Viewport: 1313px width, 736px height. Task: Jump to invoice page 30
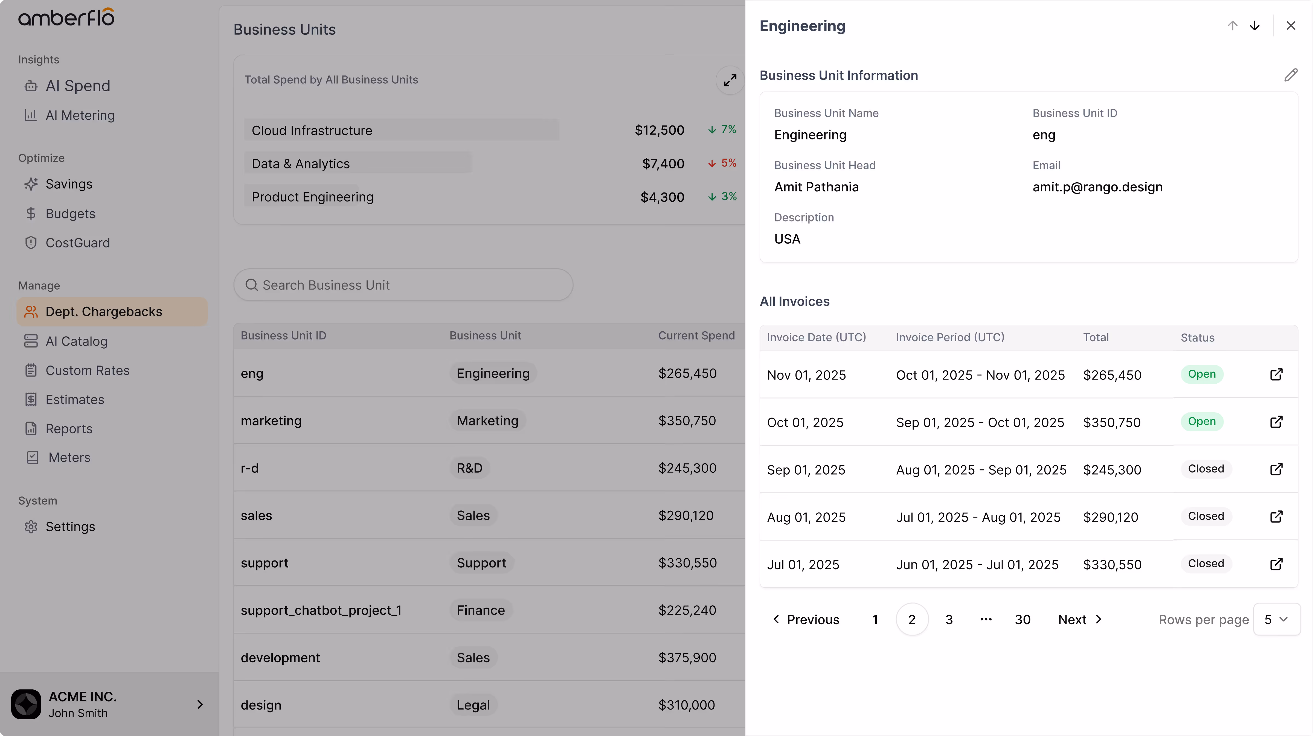(x=1022, y=619)
